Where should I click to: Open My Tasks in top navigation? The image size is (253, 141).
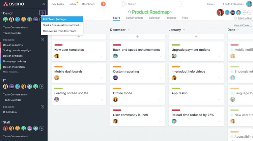(59, 4)
